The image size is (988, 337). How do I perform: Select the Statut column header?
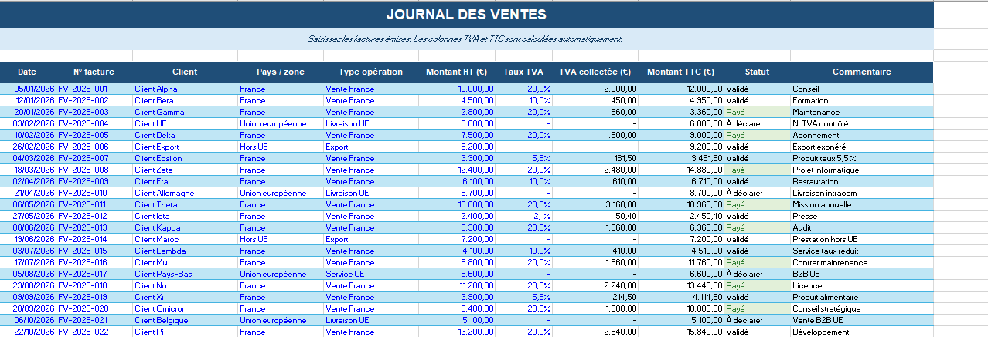757,72
